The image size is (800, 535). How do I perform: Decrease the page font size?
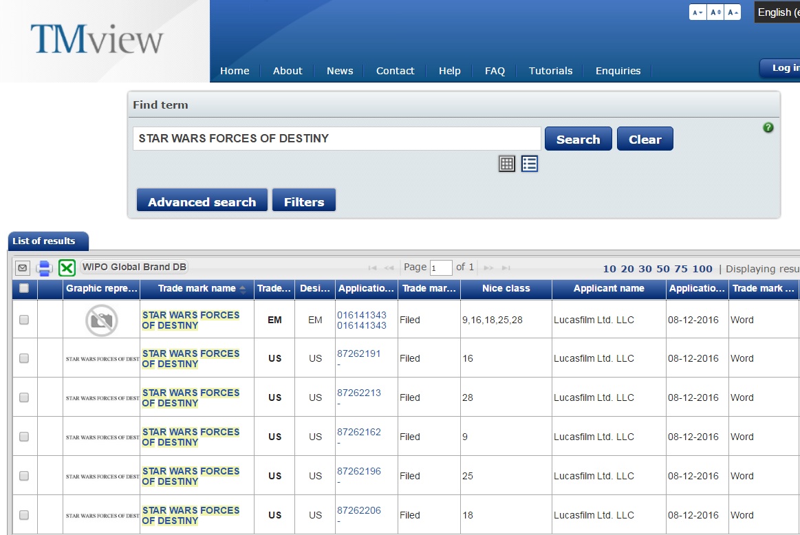pos(698,12)
